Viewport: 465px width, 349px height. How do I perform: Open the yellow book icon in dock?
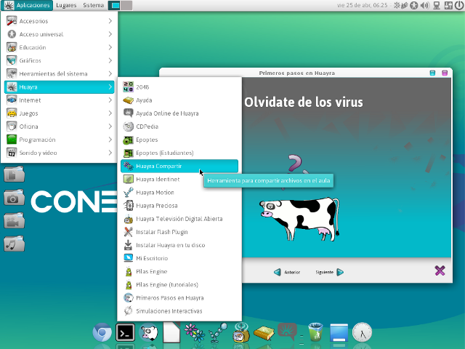click(264, 333)
